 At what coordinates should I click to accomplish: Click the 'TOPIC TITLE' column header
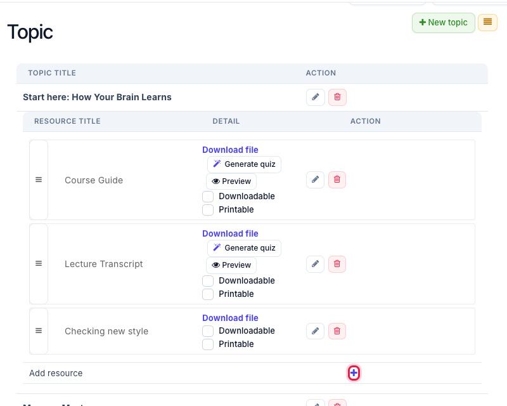click(x=52, y=73)
